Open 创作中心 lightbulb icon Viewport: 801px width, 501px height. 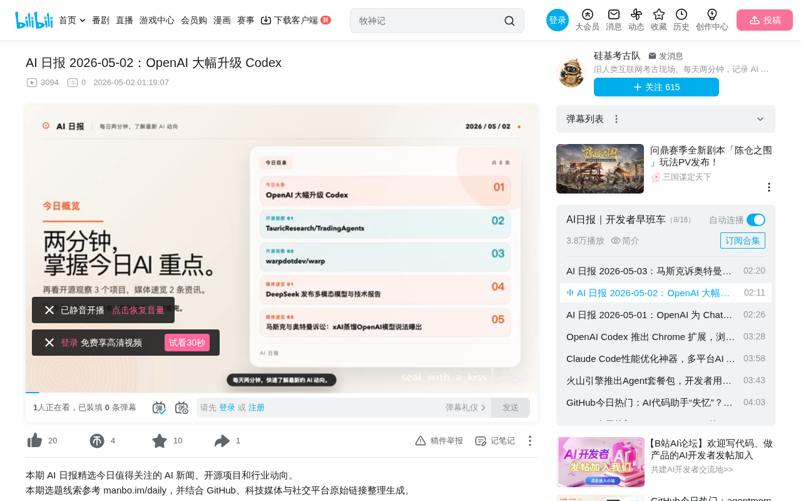click(x=712, y=14)
